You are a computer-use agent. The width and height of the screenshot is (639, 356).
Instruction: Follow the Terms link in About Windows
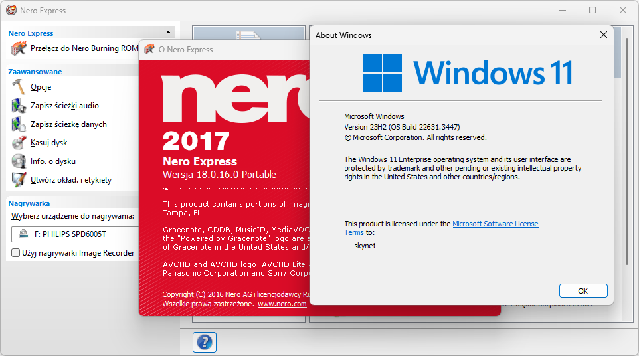click(354, 232)
